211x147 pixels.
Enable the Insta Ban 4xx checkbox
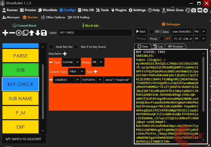51,47
